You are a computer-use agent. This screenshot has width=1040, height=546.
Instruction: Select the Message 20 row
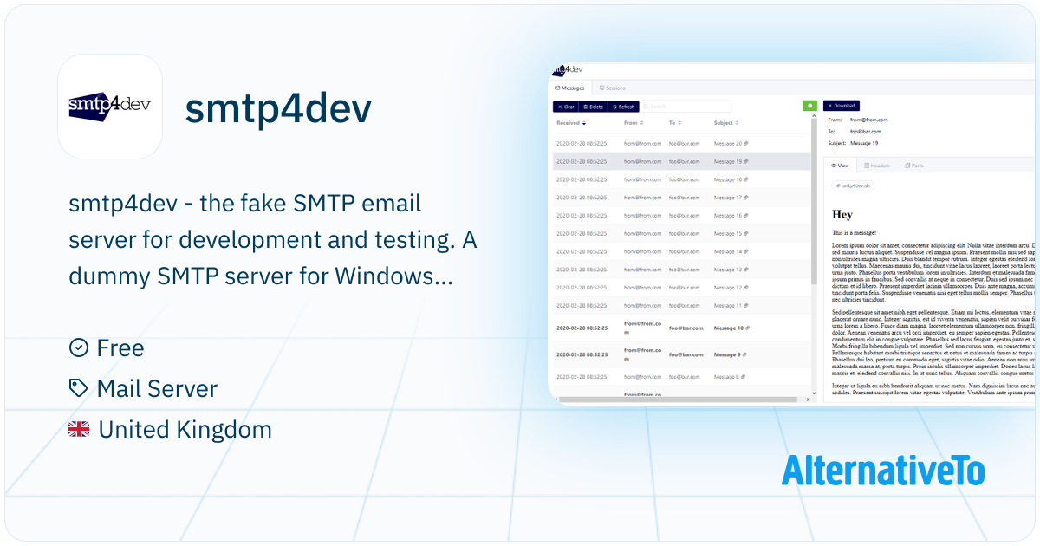[683, 143]
